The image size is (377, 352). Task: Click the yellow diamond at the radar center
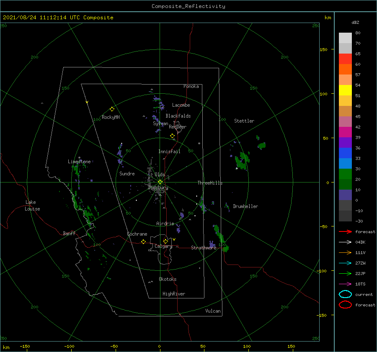point(160,182)
